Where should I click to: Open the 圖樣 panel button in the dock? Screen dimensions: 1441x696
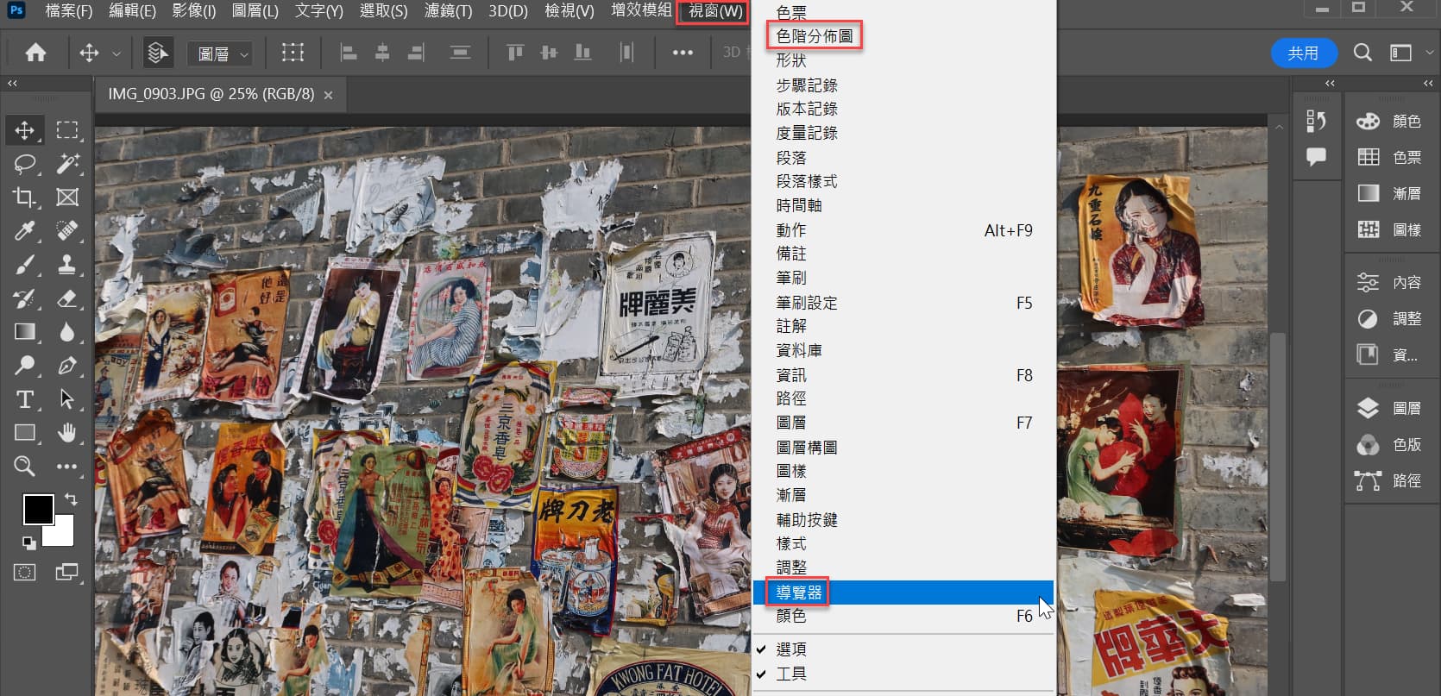(1389, 229)
